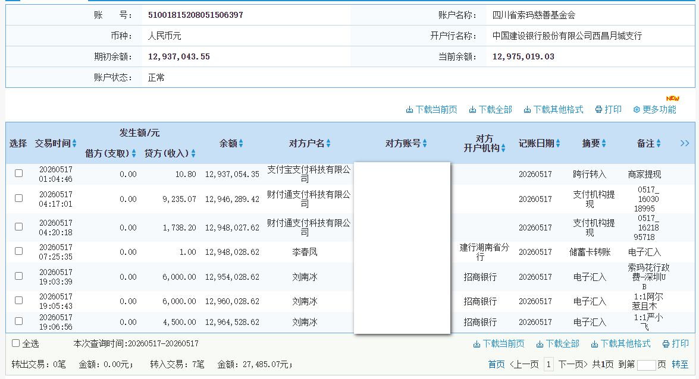
Task: Sort by 摘要 arrow icon
Action: coord(604,143)
